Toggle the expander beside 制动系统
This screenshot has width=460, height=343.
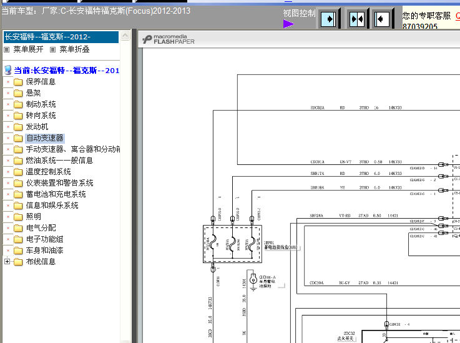coord(8,104)
